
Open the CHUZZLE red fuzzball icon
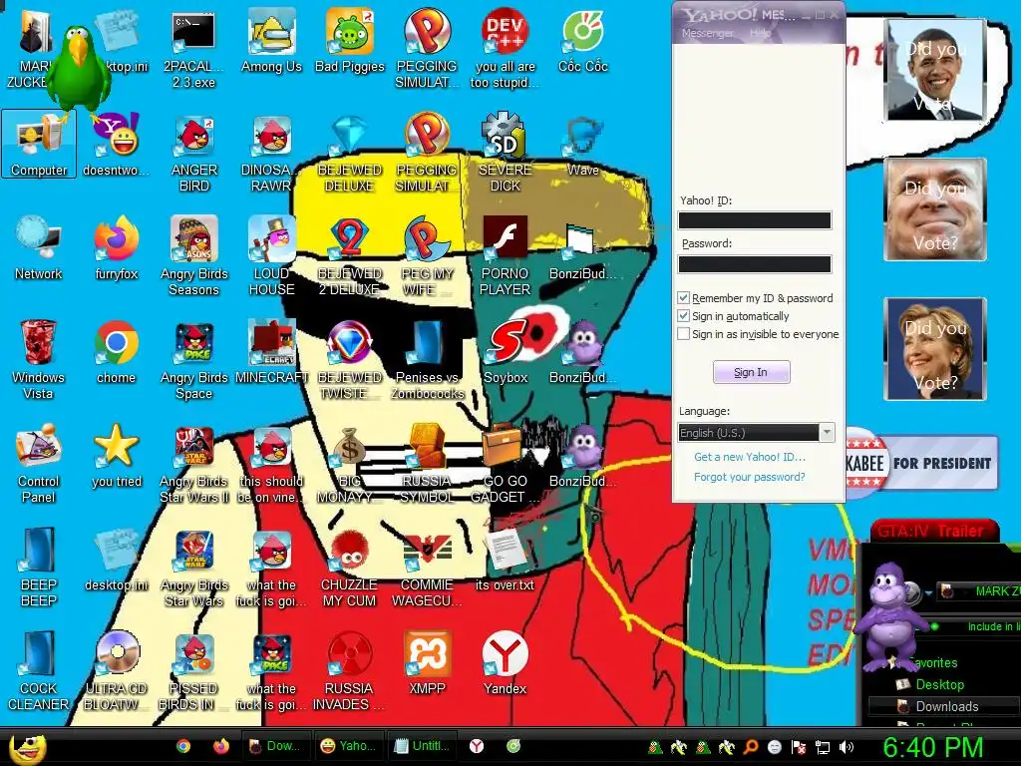click(350, 568)
